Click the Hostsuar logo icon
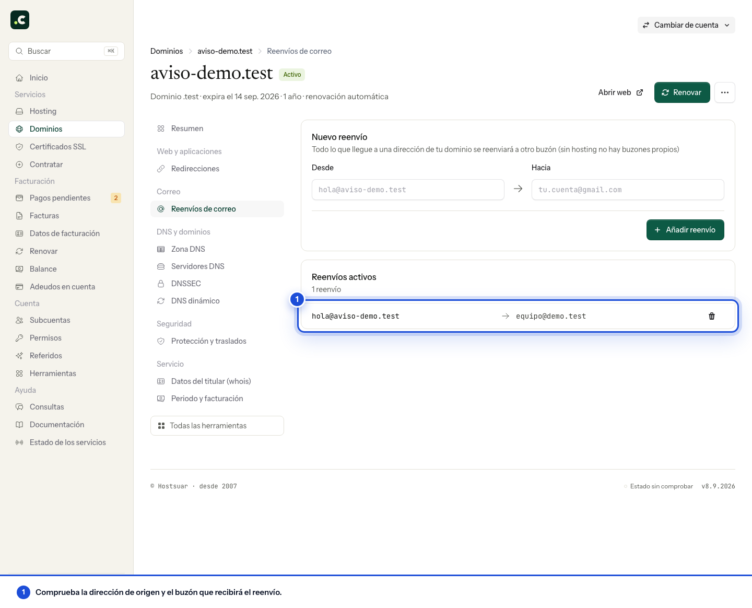Image resolution: width=752 pixels, height=608 pixels. click(20, 20)
